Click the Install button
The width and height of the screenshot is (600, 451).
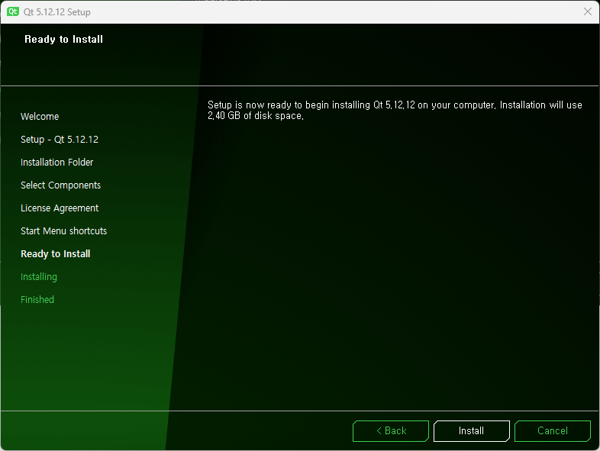click(472, 430)
